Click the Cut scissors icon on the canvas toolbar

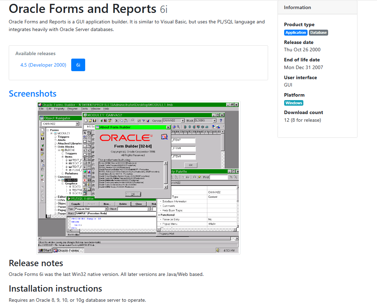[x=117, y=121]
